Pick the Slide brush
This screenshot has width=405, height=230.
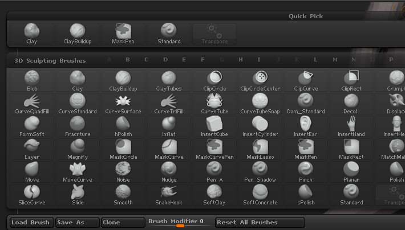(78, 195)
